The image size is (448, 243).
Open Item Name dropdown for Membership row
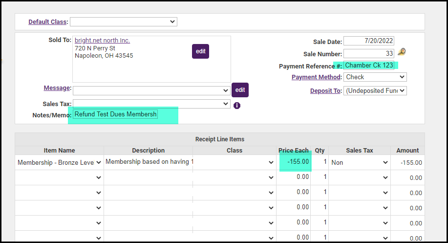60,162
